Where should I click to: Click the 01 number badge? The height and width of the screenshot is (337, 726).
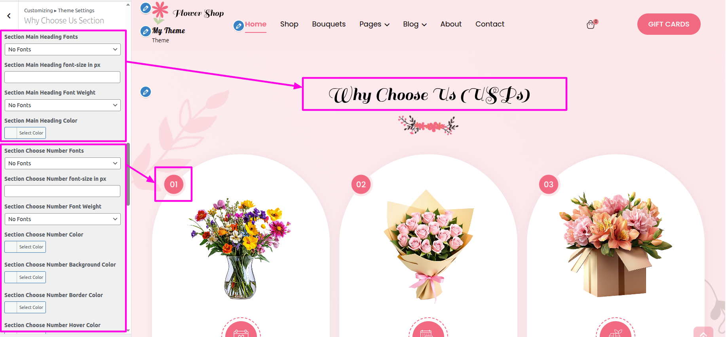coord(174,184)
